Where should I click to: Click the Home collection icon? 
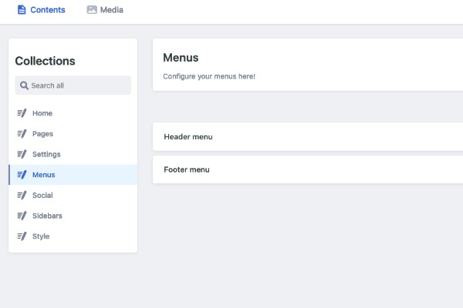22,113
